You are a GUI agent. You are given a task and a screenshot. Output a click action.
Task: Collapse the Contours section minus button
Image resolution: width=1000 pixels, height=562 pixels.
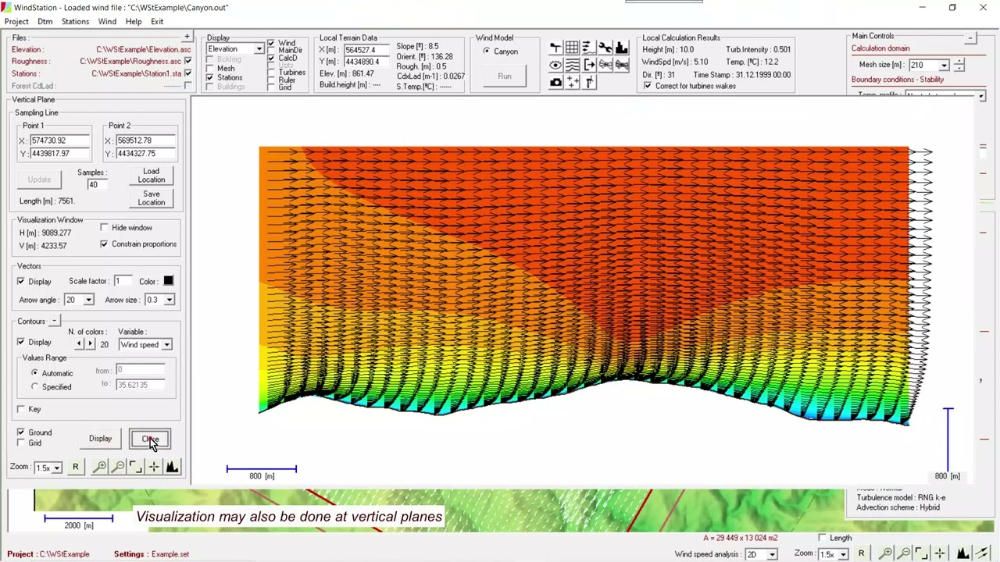tap(54, 321)
